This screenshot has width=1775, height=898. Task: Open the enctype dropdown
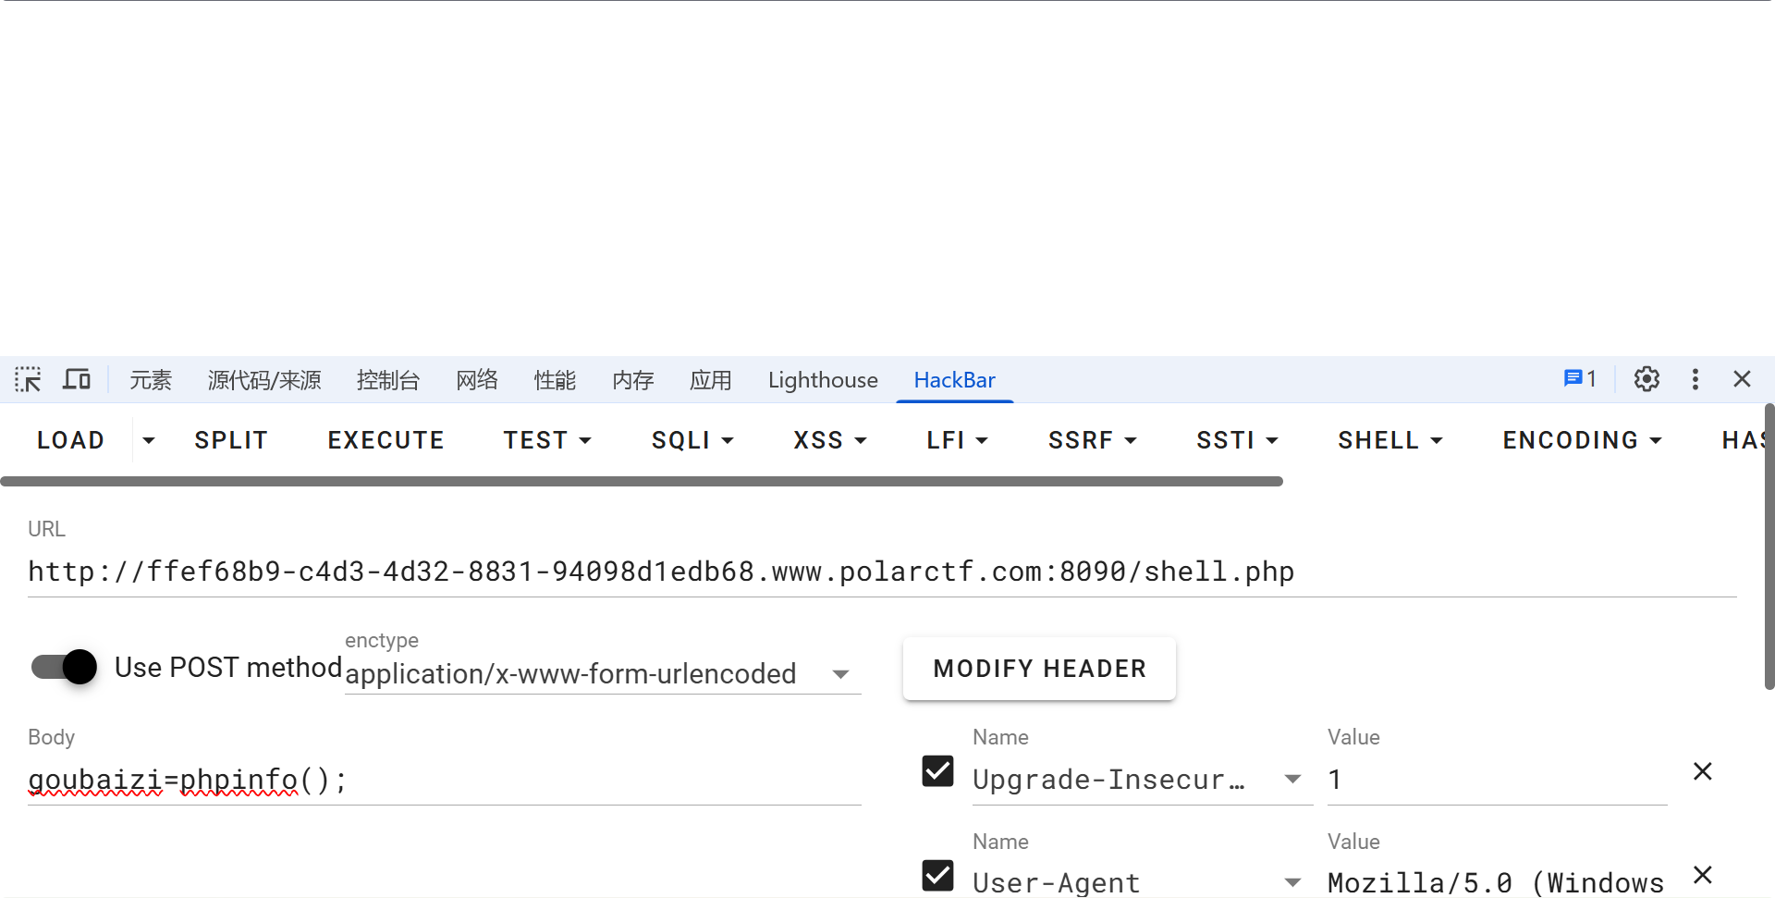tap(603, 674)
